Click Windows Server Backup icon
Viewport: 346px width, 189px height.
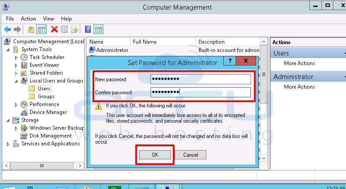pos(24,128)
